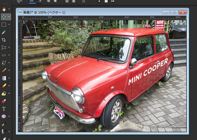Expand the Ellipse shape flyout arrow
Screen dimensions: 197x140
tap(9, 116)
